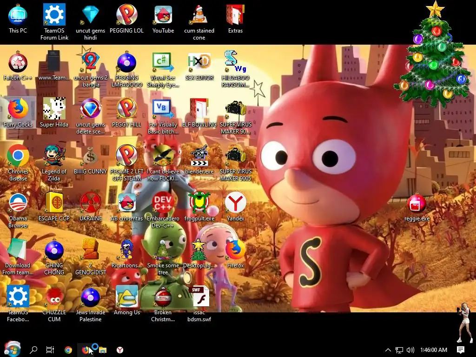476x357 pixels.
Task: Select the UKRAINE radiation symbol icon
Action: [x=91, y=206]
